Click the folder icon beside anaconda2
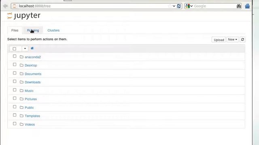Screen dimensions: 259x145 (21, 57)
